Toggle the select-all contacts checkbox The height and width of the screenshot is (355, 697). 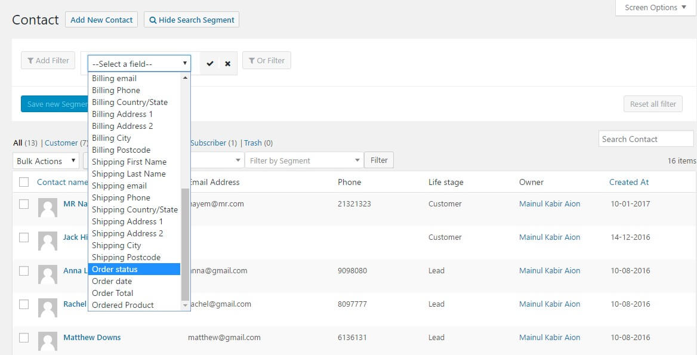tap(24, 183)
